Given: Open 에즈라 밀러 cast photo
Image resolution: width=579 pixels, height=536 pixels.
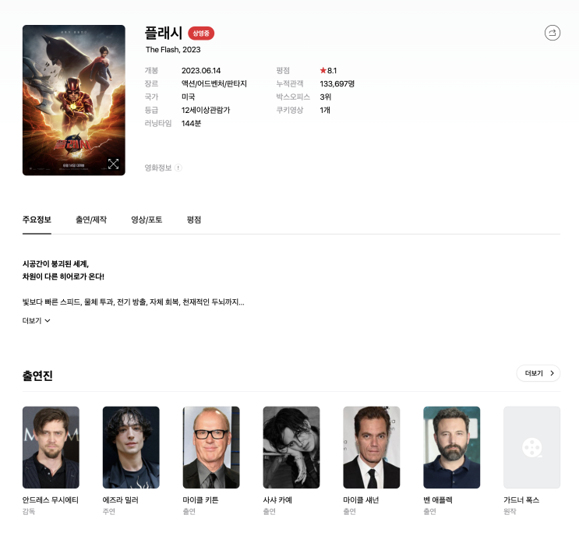Looking at the screenshot, I should 131,447.
